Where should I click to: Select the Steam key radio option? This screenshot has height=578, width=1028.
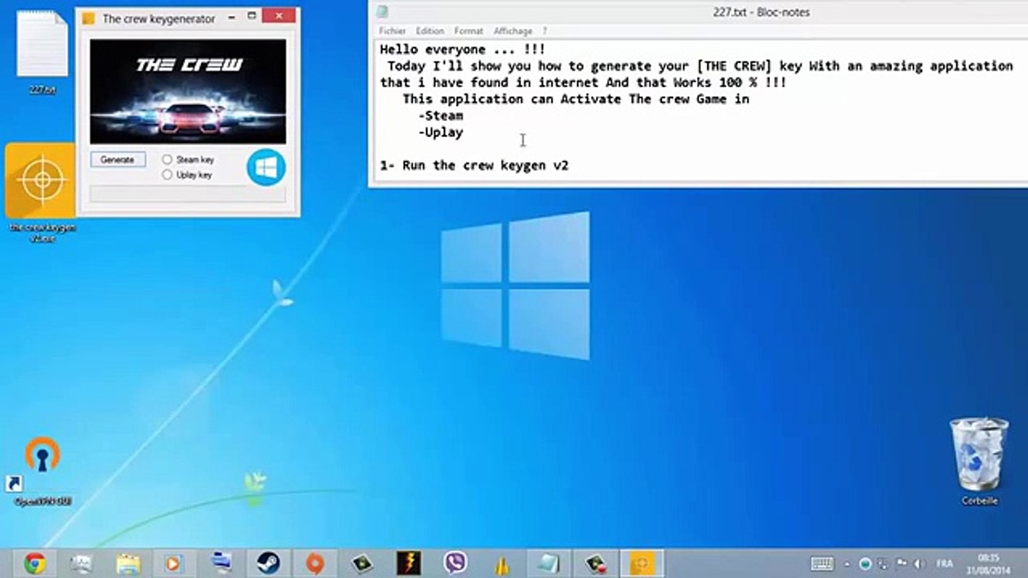pos(167,159)
